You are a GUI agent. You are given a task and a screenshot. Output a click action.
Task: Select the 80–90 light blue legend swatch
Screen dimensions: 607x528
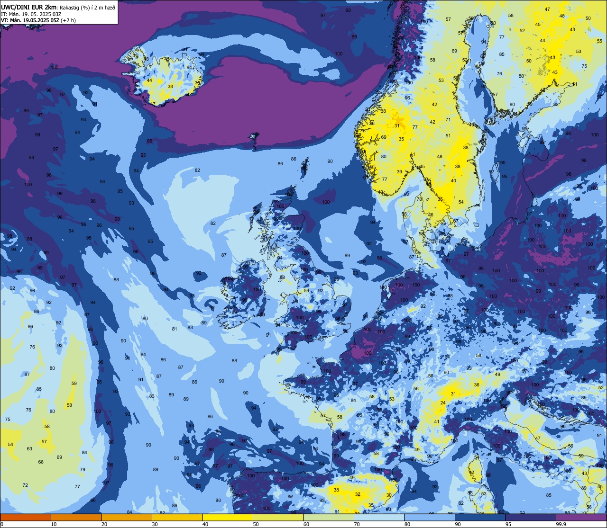(430, 518)
